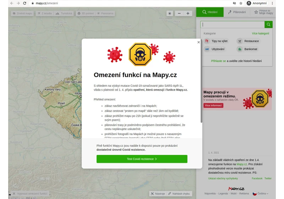The image size is (284, 199).
Task: Click the search text field
Action: pos(233,25)
